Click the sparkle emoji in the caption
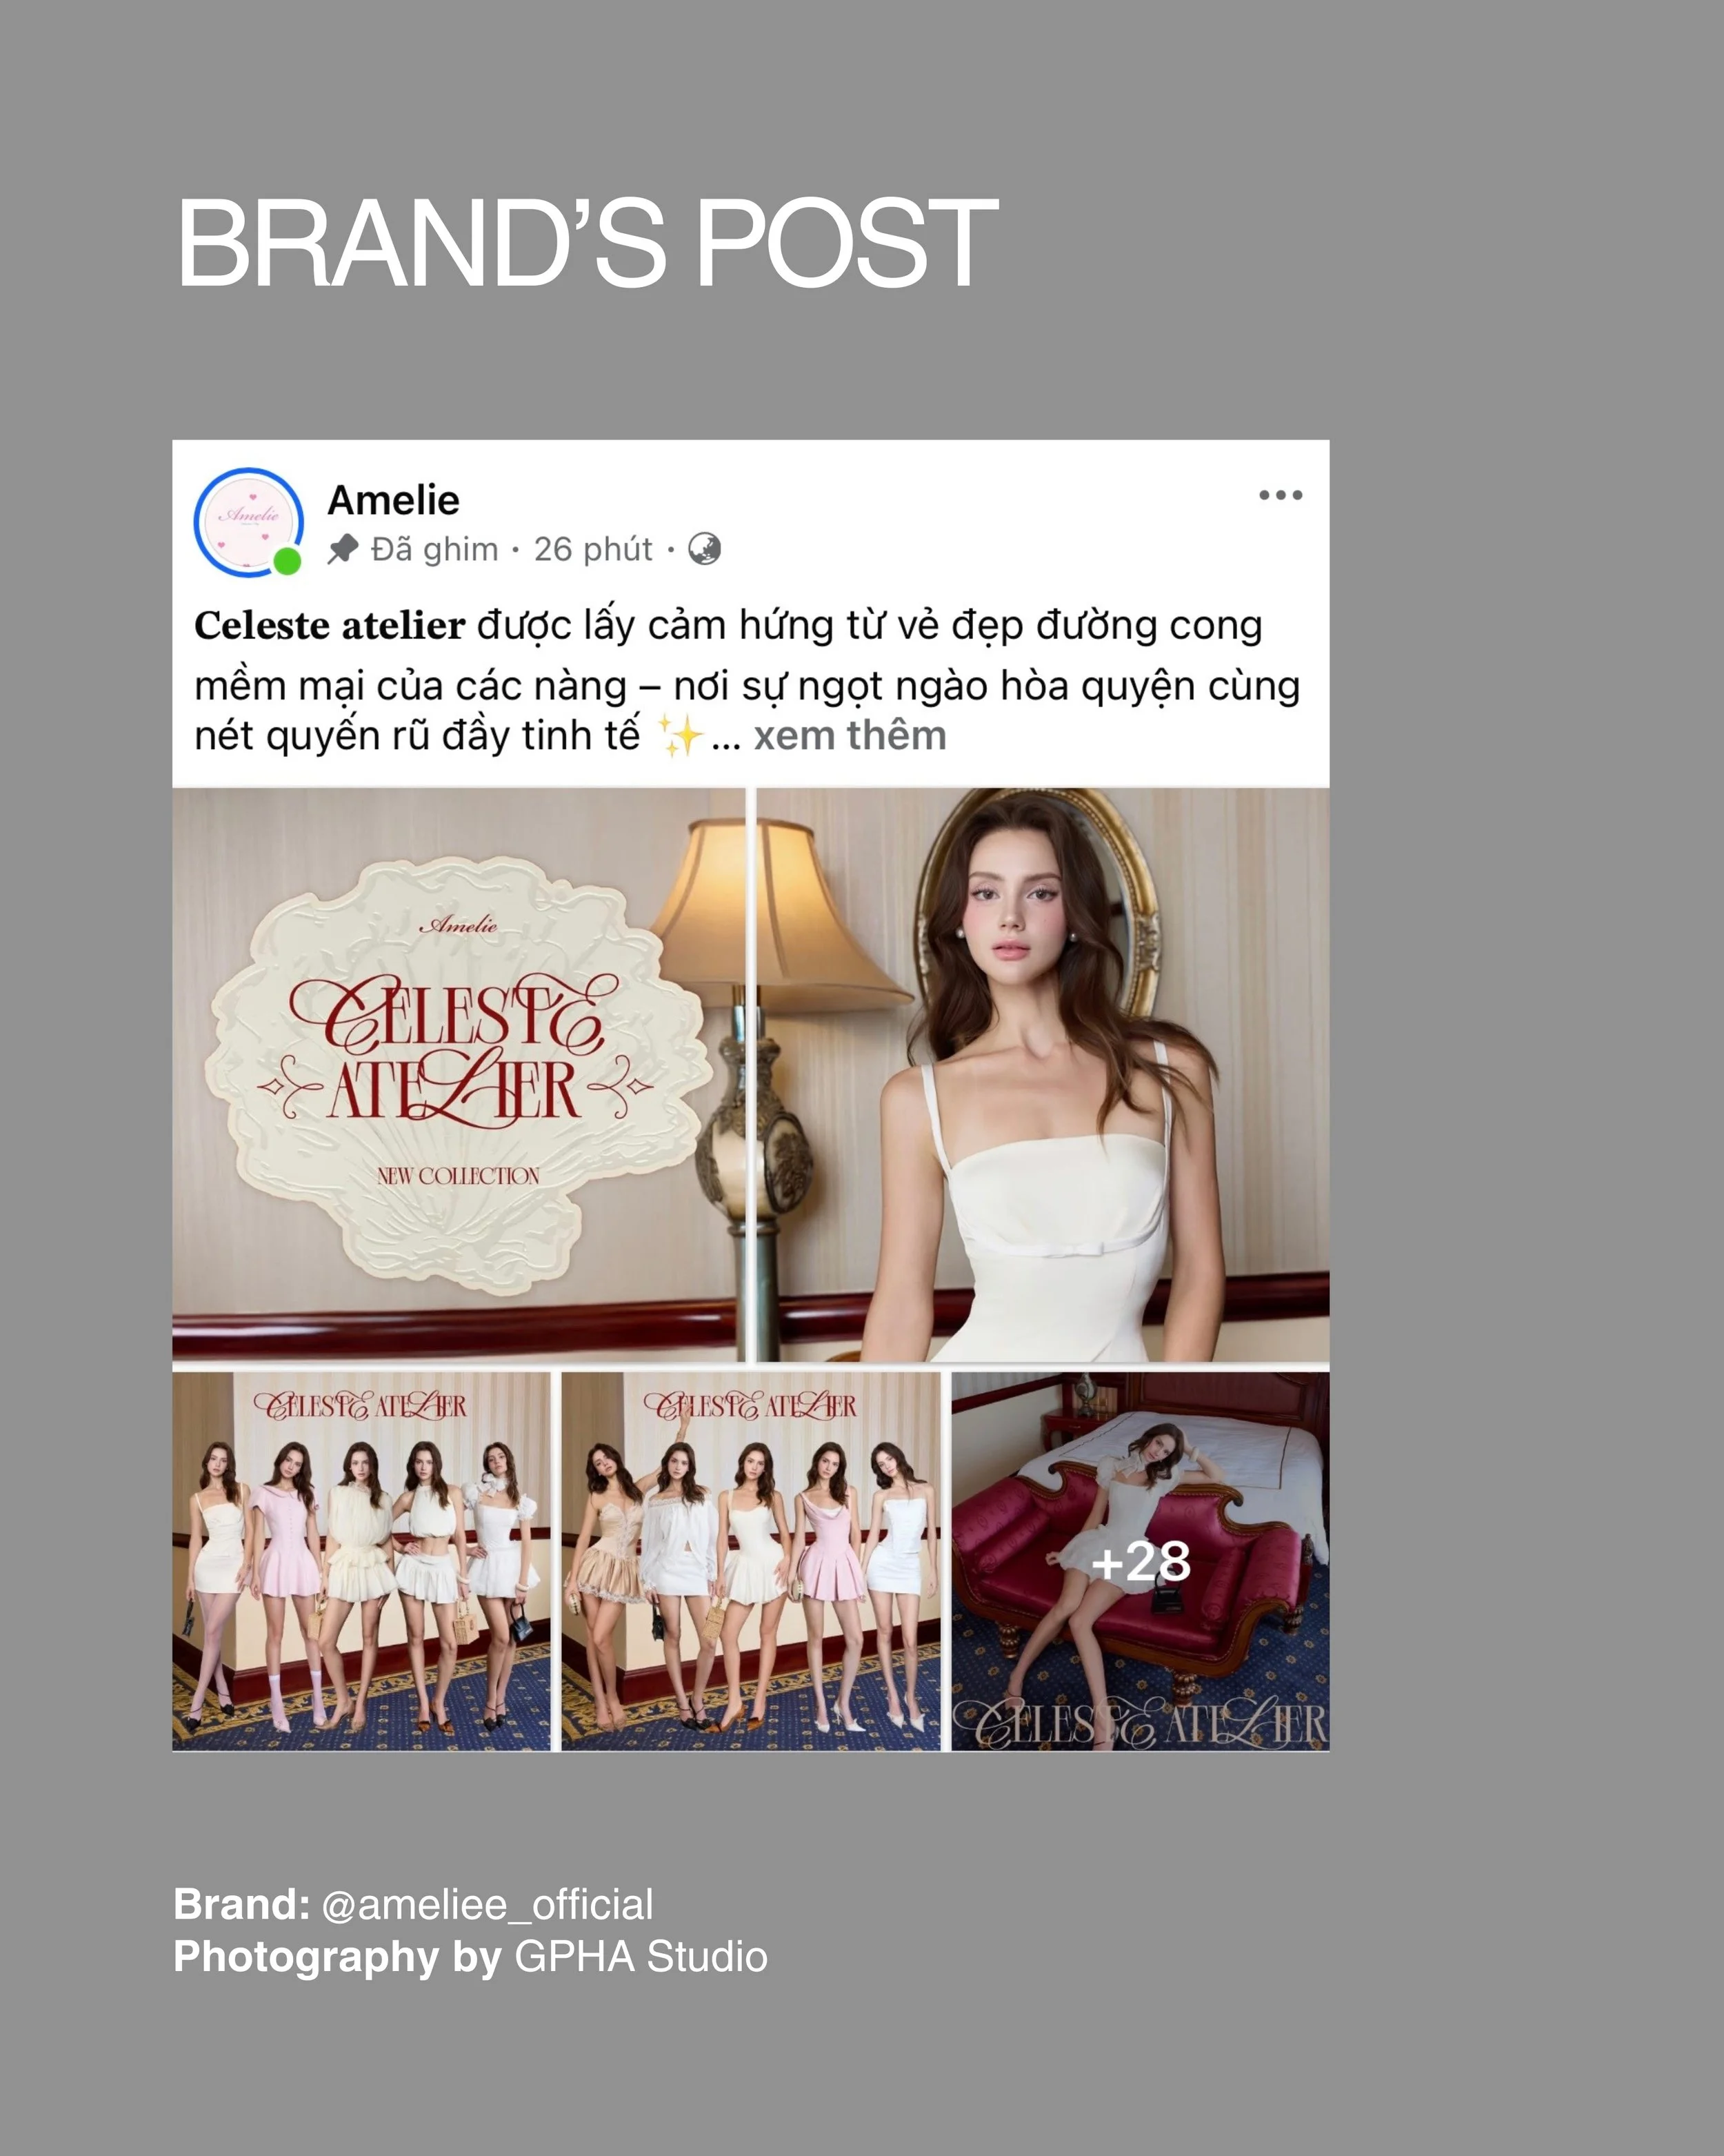 click(681, 736)
